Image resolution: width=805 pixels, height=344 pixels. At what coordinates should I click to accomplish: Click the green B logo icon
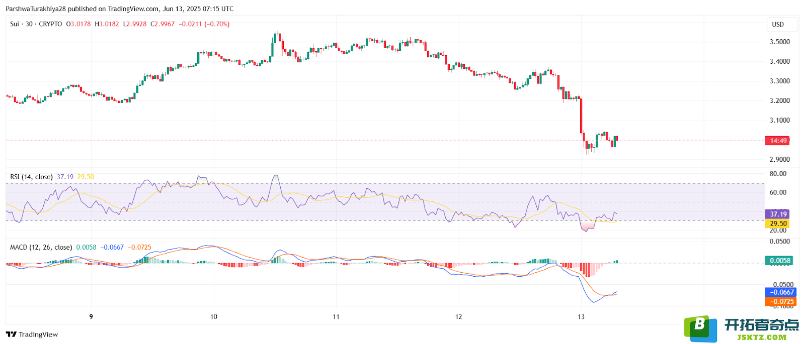[700, 328]
